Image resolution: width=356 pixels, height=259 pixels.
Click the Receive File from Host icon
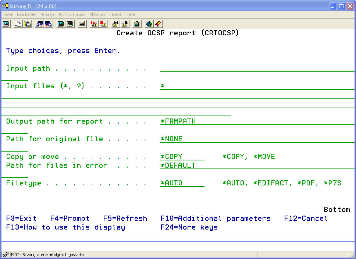pyautogui.click(x=49, y=24)
